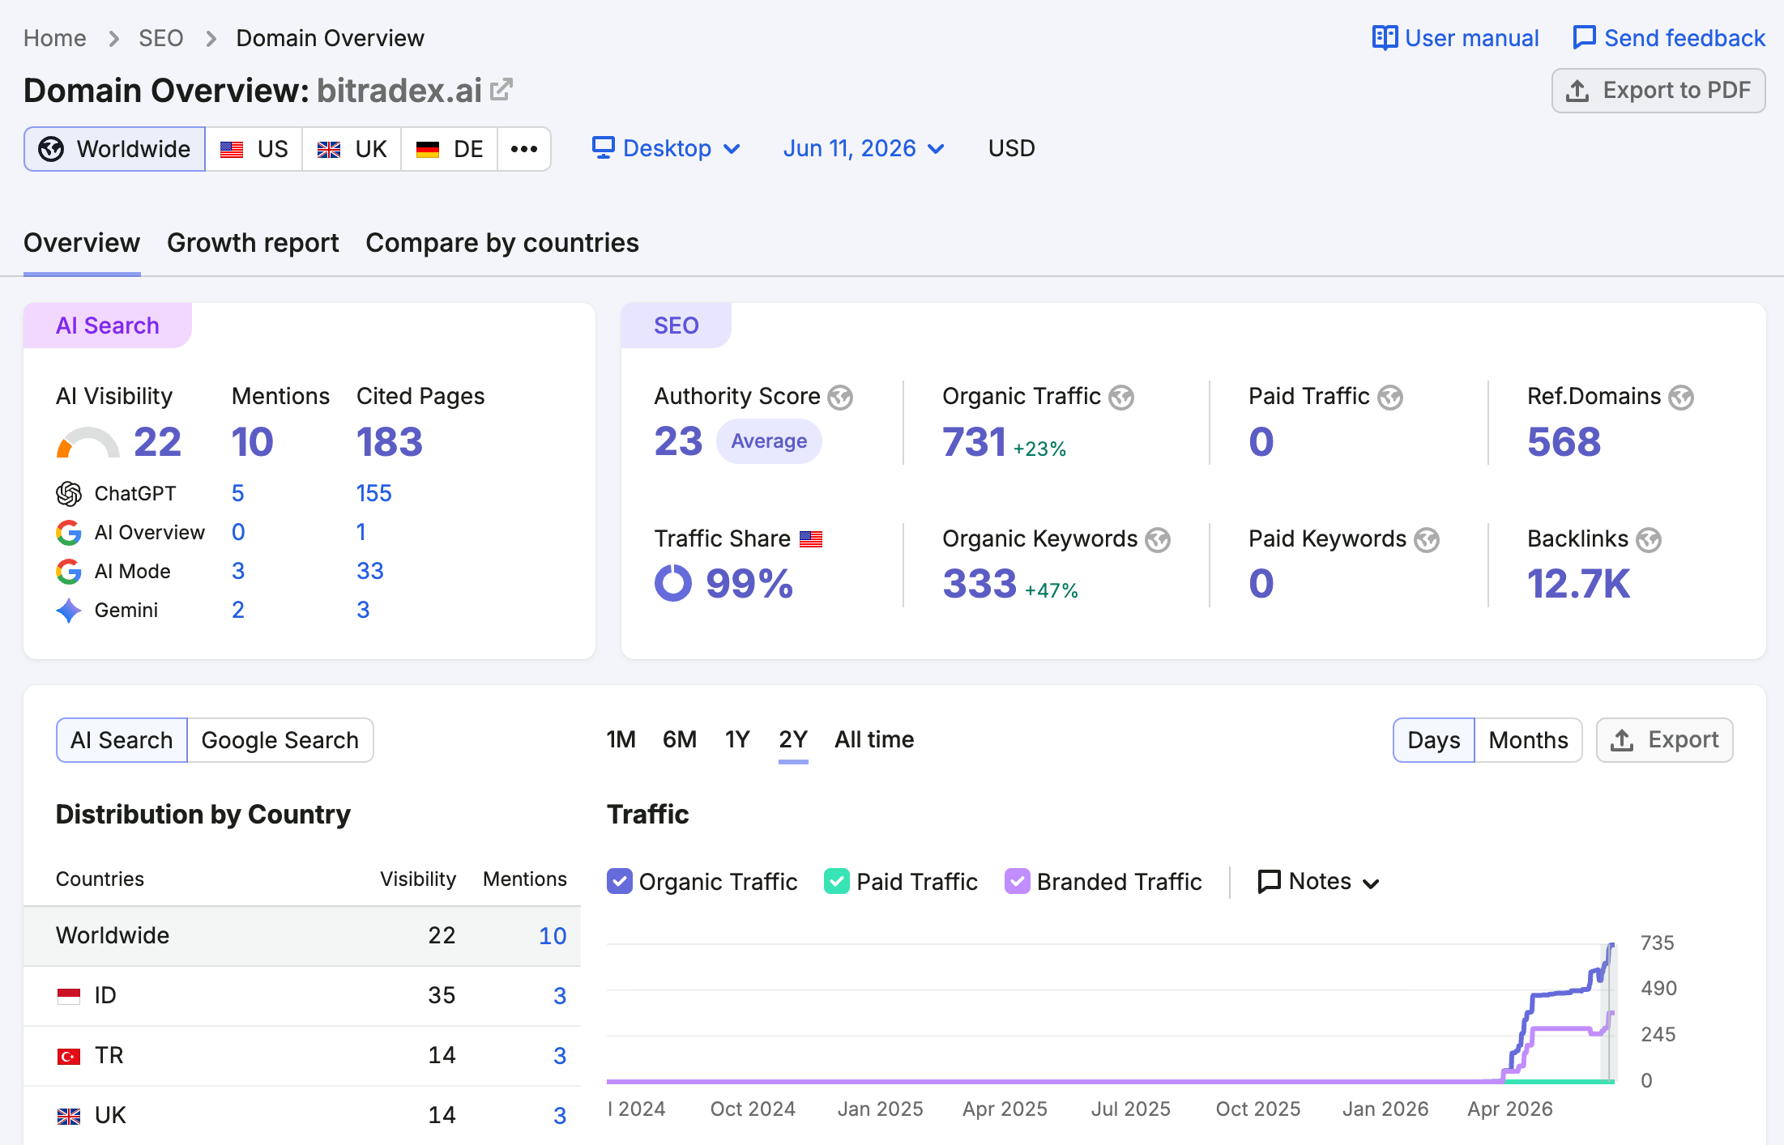This screenshot has width=1784, height=1145.
Task: Open the Desktop device dropdown
Action: pos(666,148)
